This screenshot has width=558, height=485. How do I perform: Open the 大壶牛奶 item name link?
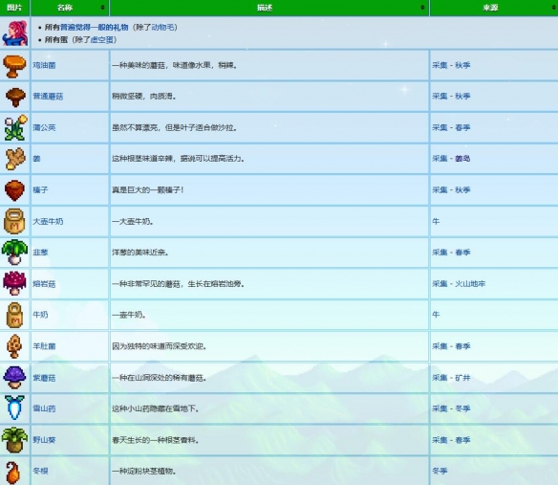pos(48,221)
